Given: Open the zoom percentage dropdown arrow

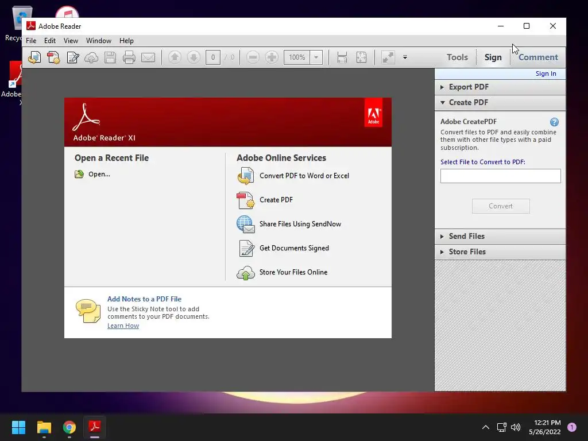Looking at the screenshot, I should click(316, 57).
